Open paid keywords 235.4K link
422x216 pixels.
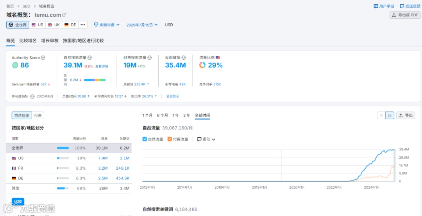pyautogui.click(x=140, y=84)
